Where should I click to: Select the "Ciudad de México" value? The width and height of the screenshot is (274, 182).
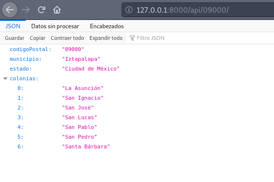click(x=91, y=69)
